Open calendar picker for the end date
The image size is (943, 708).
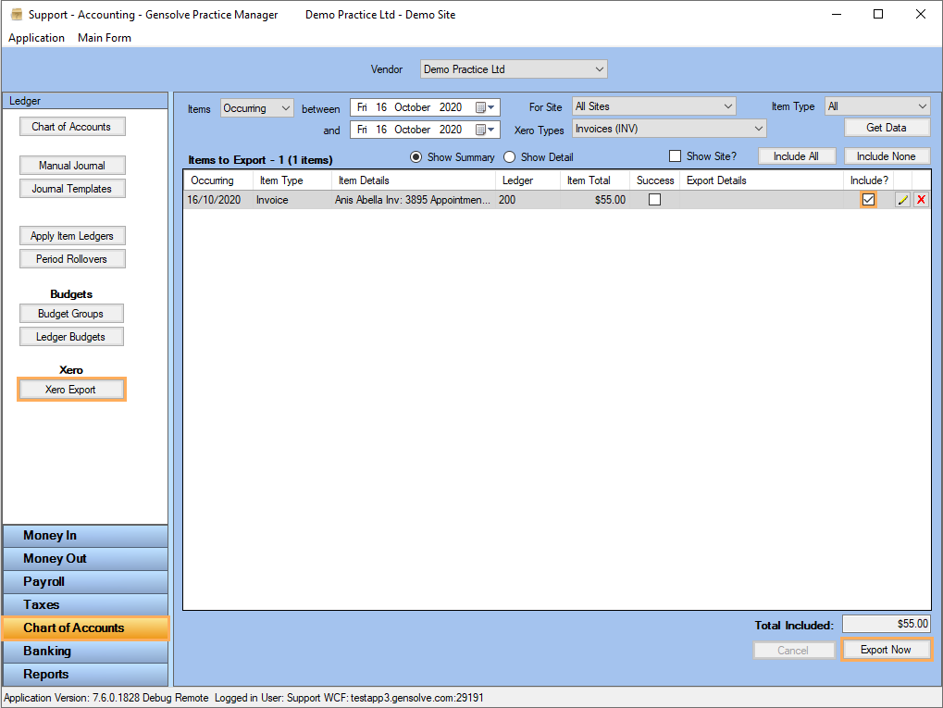[x=485, y=130]
